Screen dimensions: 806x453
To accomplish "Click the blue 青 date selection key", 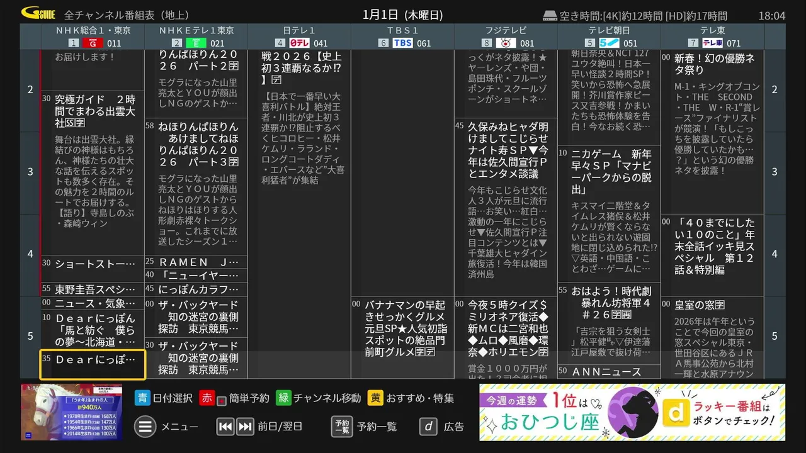I will point(142,398).
